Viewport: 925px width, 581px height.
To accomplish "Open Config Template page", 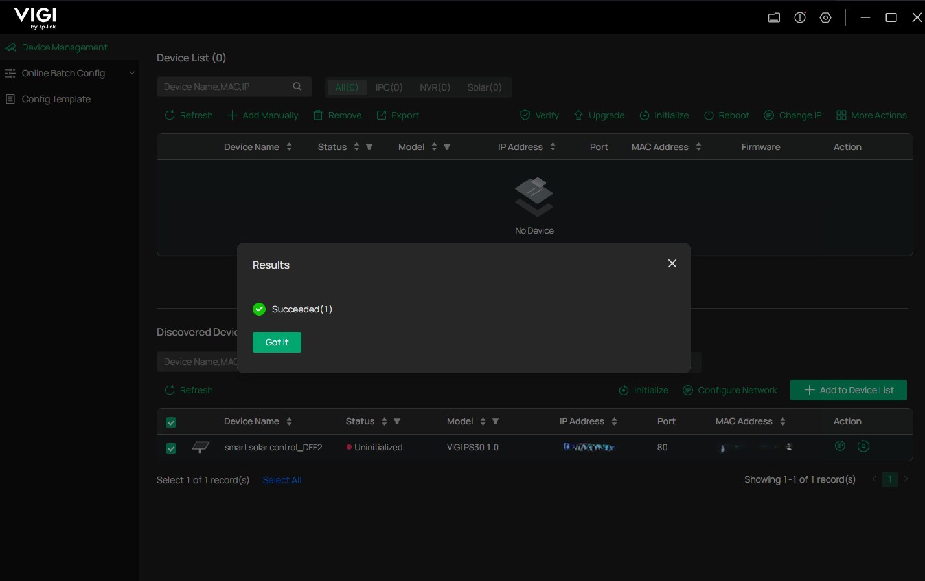I will click(56, 99).
